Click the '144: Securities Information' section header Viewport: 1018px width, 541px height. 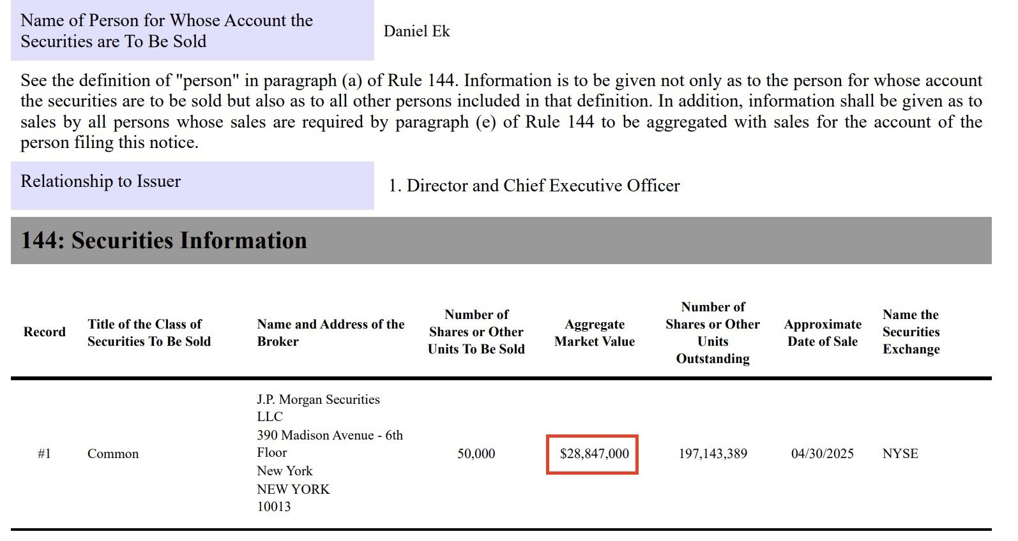(164, 241)
